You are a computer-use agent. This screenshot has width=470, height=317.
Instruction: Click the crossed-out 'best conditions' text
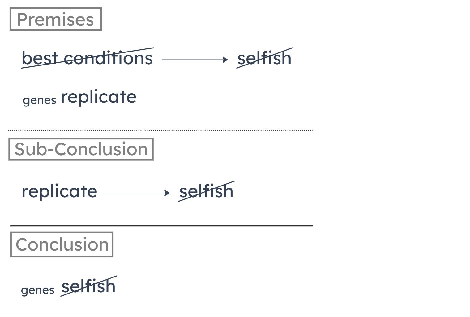(87, 58)
